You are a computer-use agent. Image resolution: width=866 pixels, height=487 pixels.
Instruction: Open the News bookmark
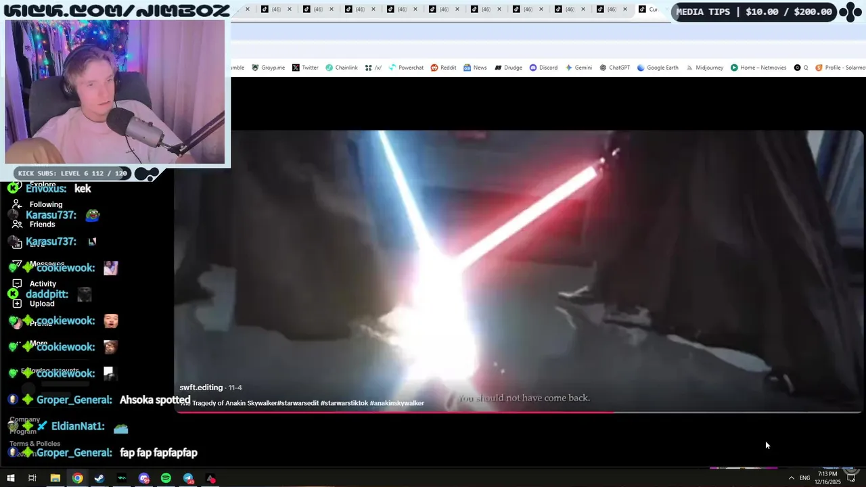475,68
